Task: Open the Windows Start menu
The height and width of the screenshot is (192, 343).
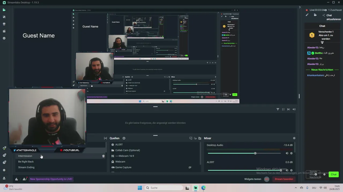Action: click(x=140, y=188)
